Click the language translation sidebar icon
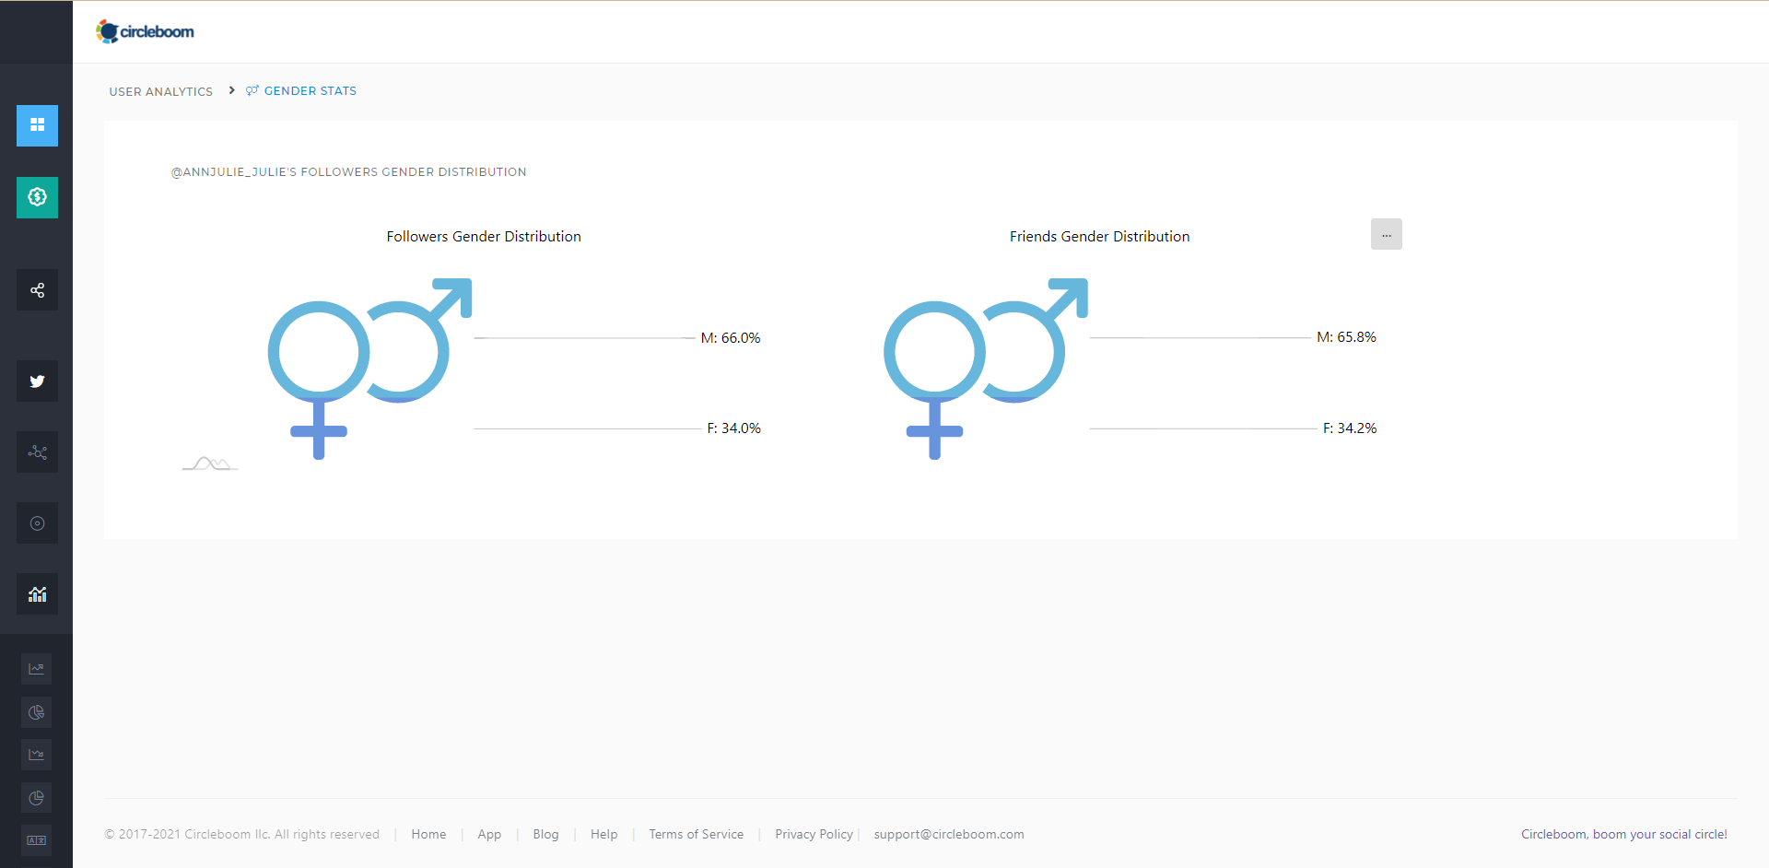 pos(36,839)
